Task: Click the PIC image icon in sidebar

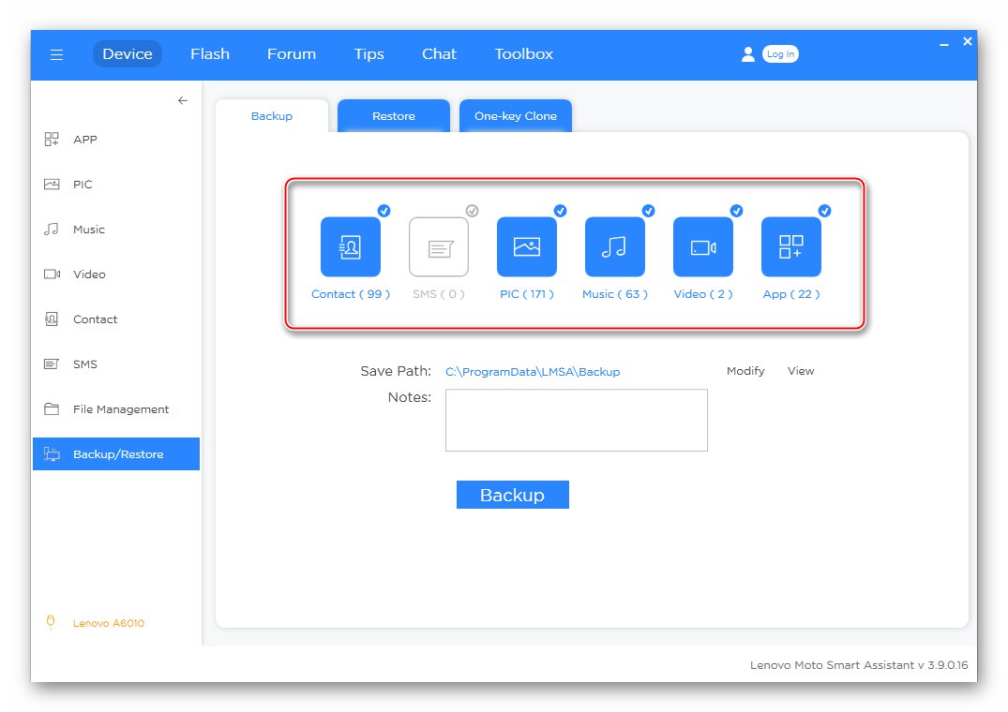Action: click(x=52, y=185)
